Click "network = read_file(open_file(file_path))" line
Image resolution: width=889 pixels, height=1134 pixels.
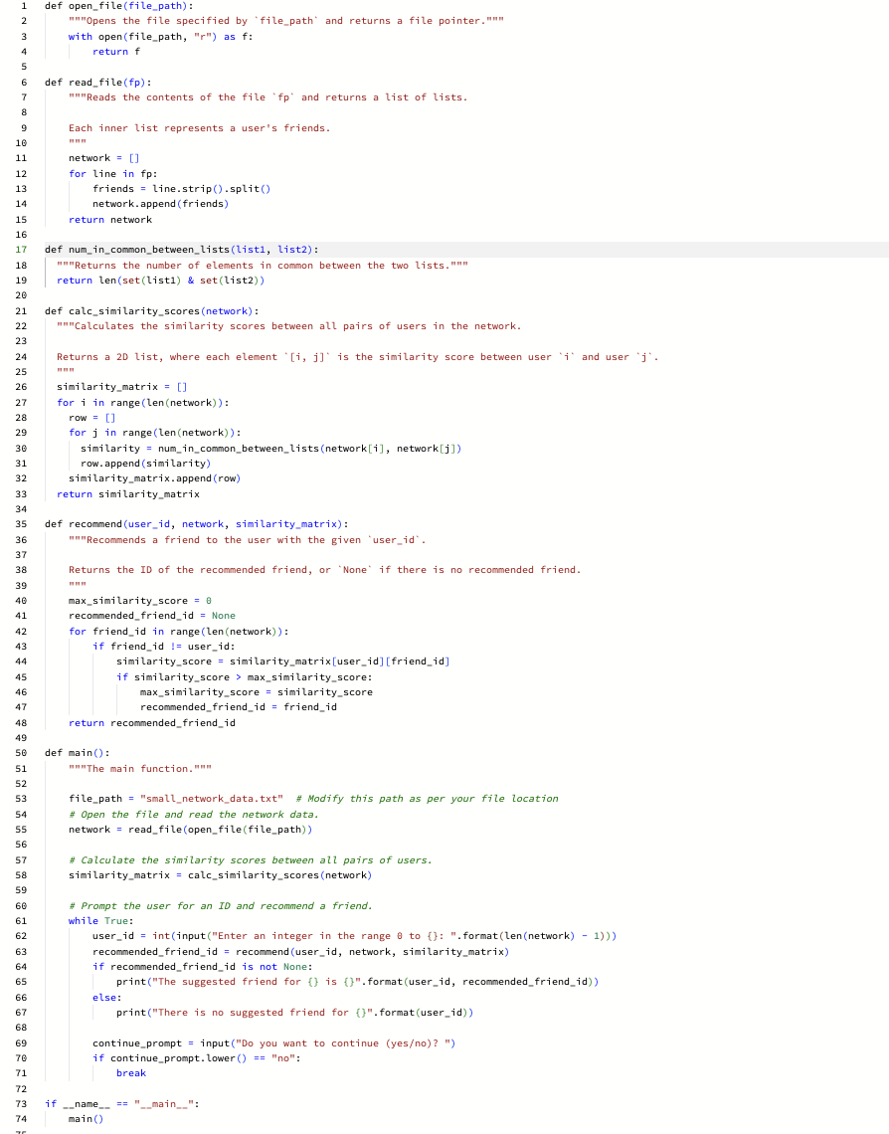tap(190, 830)
